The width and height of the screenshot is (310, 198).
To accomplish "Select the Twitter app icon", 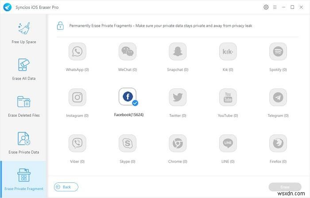I will coord(178,97).
